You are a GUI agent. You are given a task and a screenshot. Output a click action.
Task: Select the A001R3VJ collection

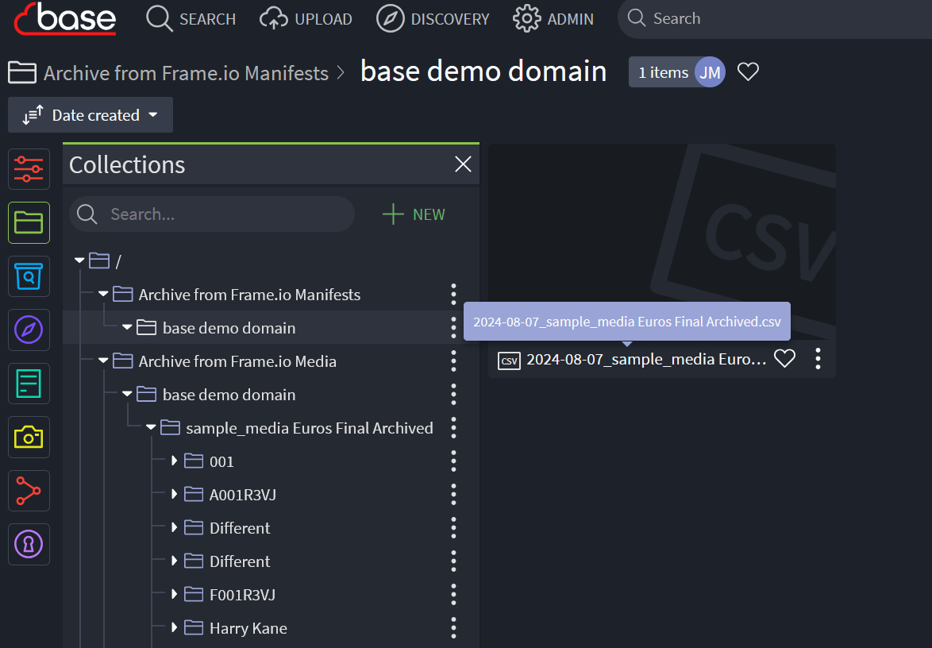click(x=242, y=495)
